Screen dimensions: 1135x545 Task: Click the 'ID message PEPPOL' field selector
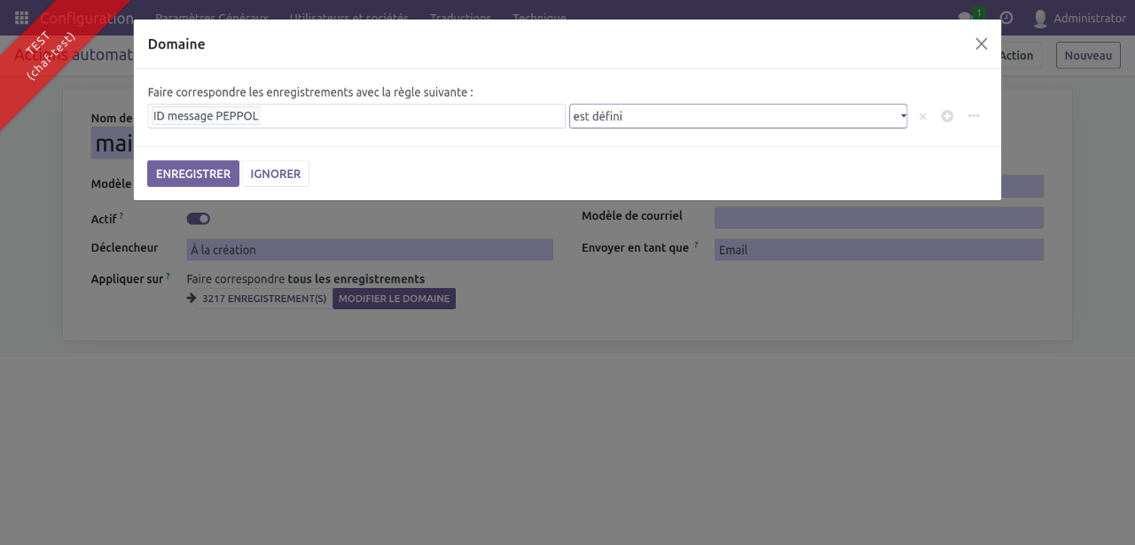point(356,116)
